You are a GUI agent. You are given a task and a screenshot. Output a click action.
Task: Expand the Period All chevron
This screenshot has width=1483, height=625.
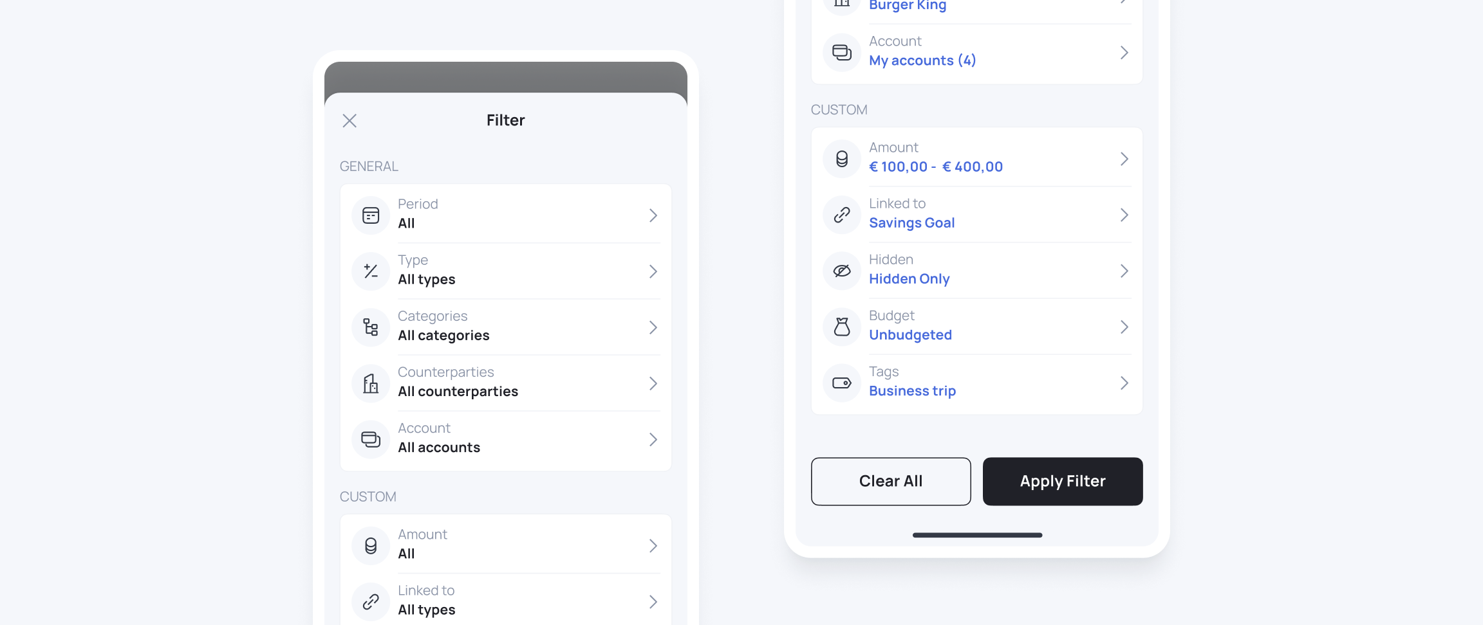[653, 215]
